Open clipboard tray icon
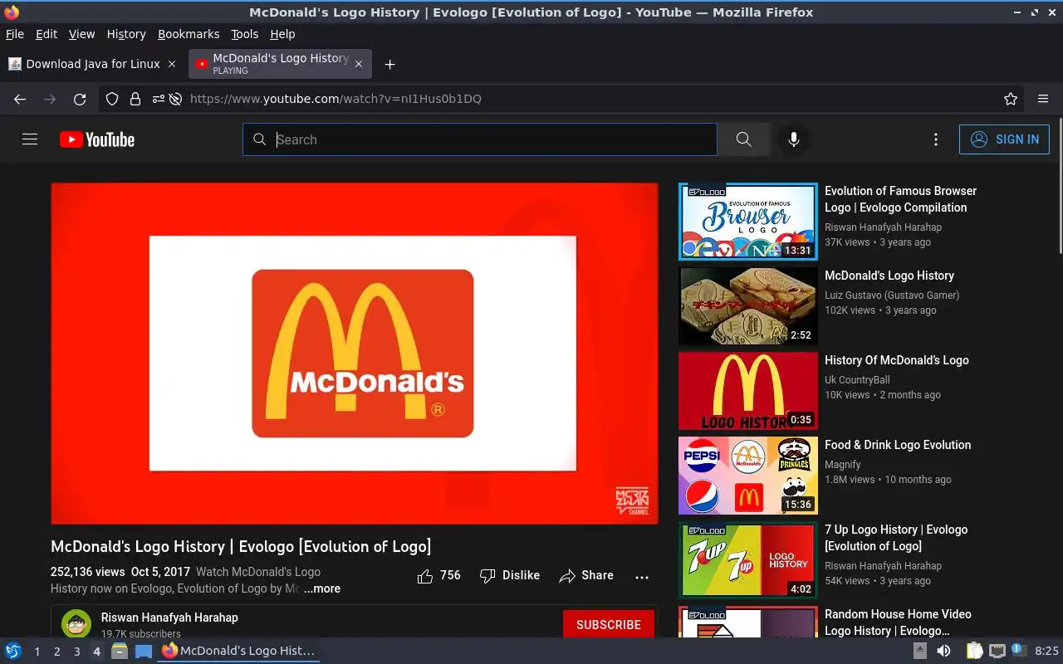1063x664 pixels. [974, 652]
